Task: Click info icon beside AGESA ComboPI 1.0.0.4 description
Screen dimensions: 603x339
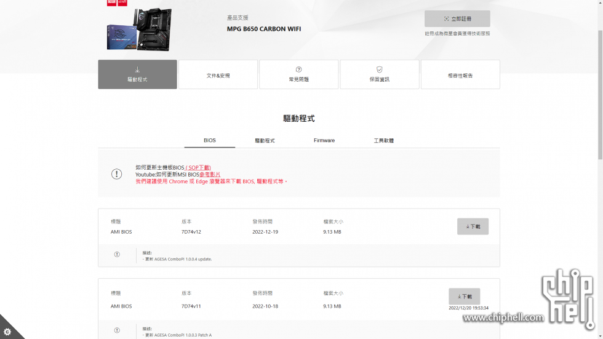Action: coord(117,255)
